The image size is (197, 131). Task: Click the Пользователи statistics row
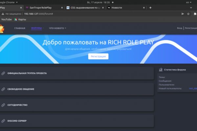(177, 85)
